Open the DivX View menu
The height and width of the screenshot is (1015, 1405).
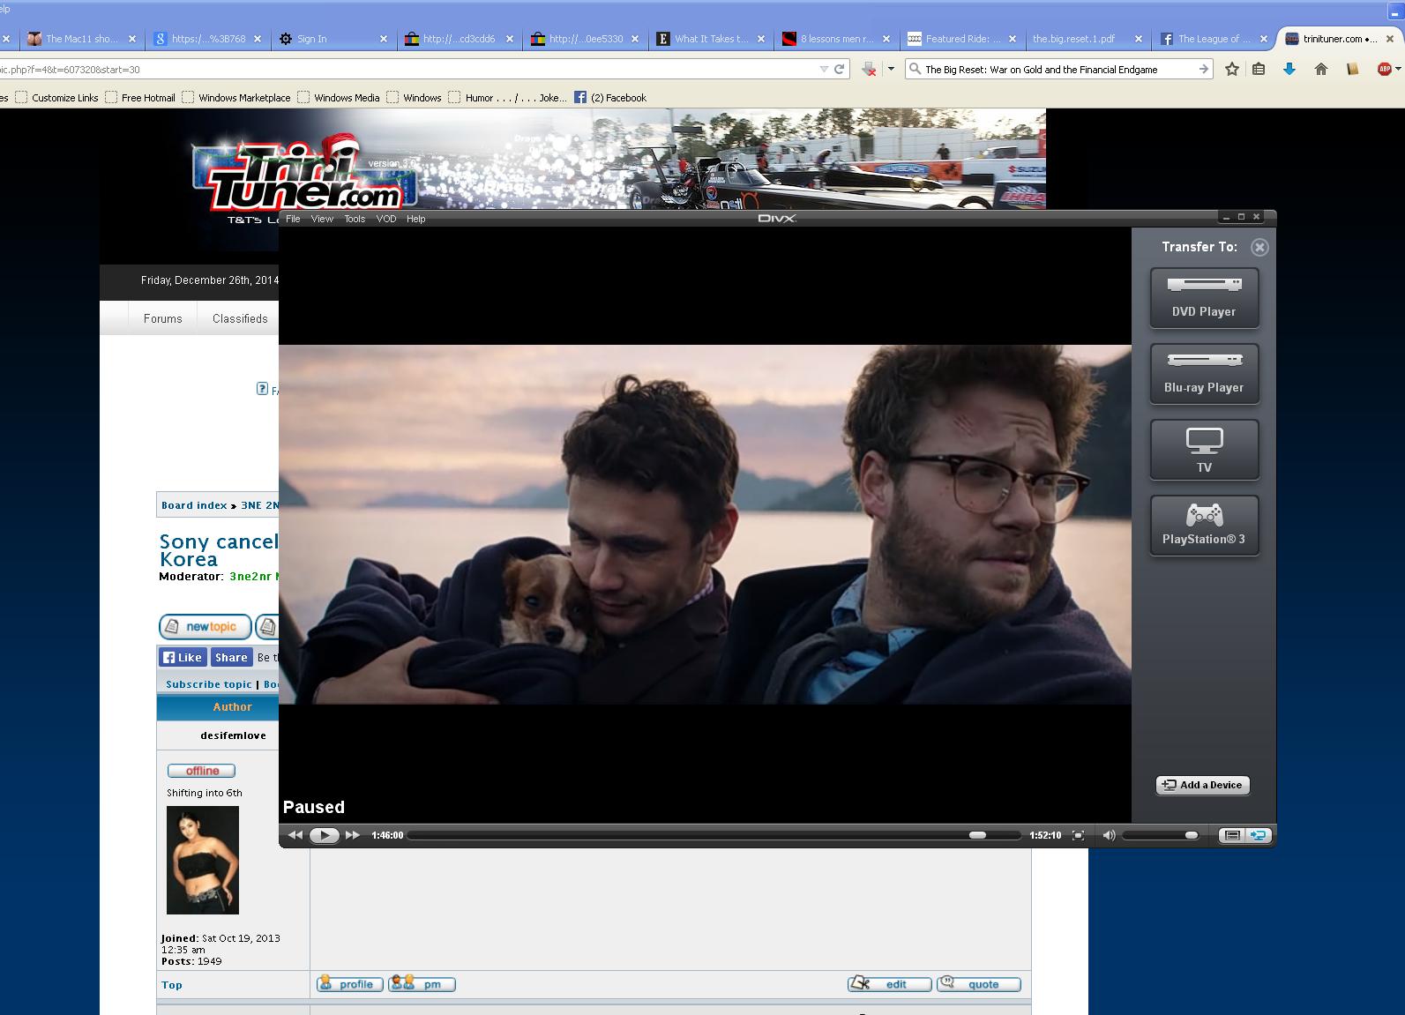pyautogui.click(x=322, y=219)
